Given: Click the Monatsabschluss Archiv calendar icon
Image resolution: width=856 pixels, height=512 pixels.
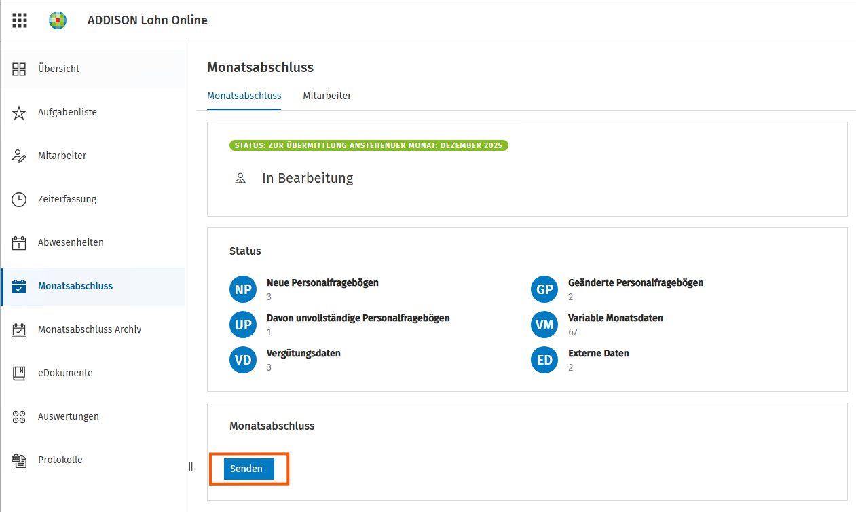Looking at the screenshot, I should (19, 329).
